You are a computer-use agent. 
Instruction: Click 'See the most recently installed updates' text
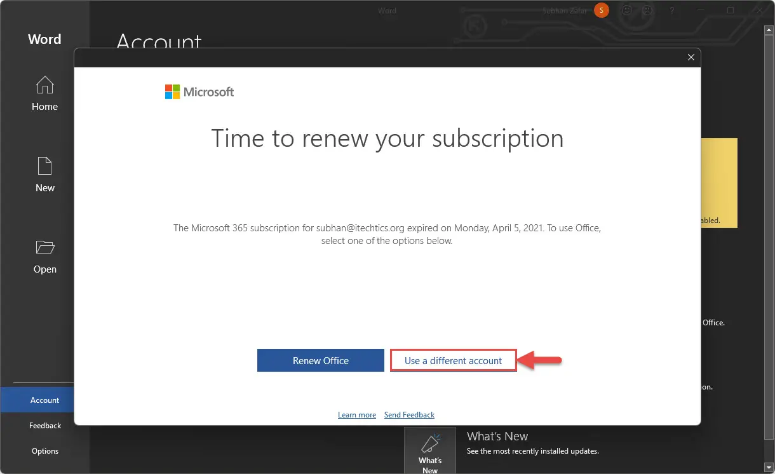tap(533, 451)
